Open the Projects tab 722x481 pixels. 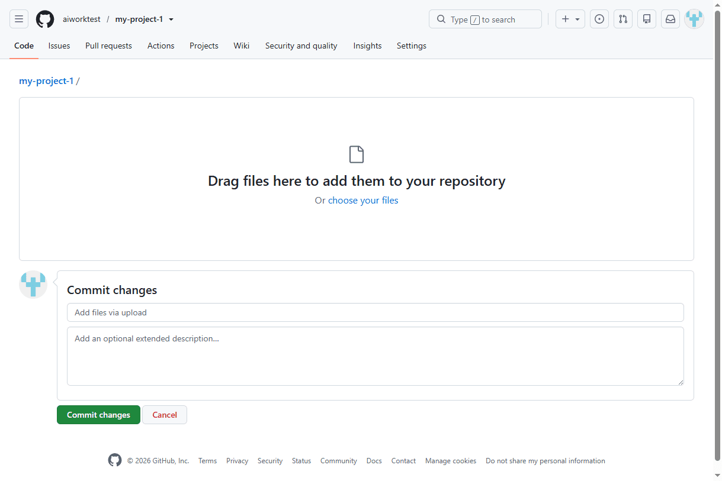coord(204,46)
